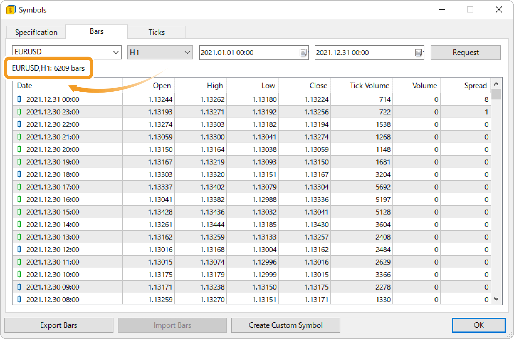Image resolution: width=514 pixels, height=339 pixels.
Task: Select low price 1.12988 cell
Action: 253,200
